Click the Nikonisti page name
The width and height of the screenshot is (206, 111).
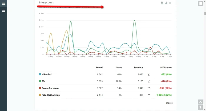(x=46, y=74)
